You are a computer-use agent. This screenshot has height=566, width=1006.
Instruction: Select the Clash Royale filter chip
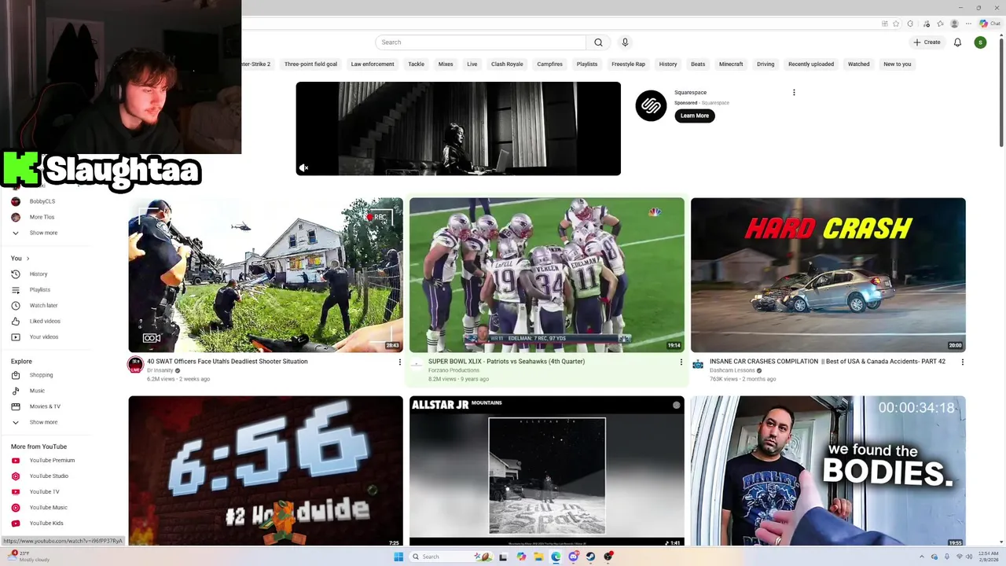click(507, 64)
